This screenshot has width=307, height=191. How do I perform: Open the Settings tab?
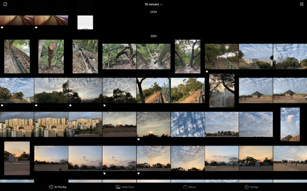(252, 187)
